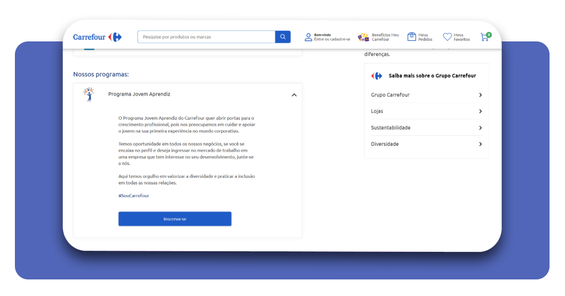This screenshot has height=296, width=565.
Task: Click 'Entre ou cadastre-se' link
Action: pos(332,39)
